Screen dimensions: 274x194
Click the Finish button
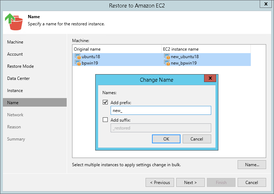[221, 182]
